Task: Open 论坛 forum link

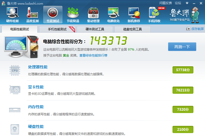Action: click(x=178, y=3)
